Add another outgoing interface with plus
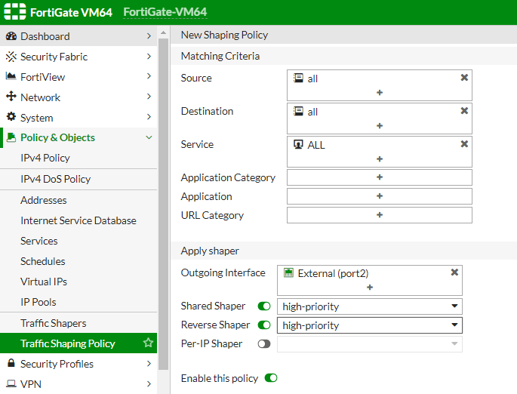Image resolution: width=517 pixels, height=394 pixels. (370, 288)
